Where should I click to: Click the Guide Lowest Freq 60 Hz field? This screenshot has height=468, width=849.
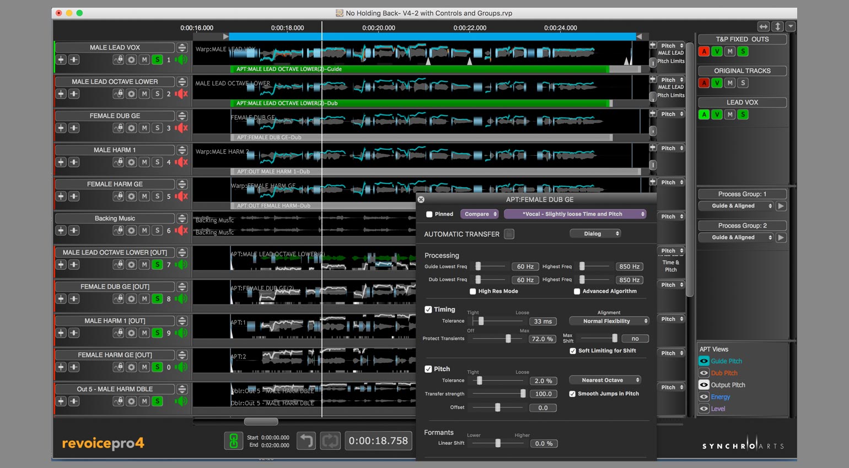(525, 266)
